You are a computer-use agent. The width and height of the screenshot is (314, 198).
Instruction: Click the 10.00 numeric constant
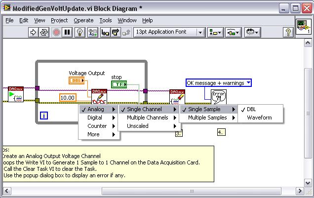coord(68,98)
